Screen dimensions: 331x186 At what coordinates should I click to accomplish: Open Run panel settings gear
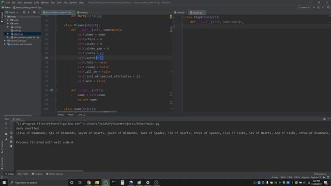324,119
